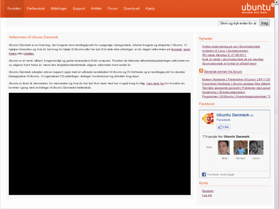Screen dimensions: 279x209
Task: Click the RSS feed icon beside Seneste emner
Action: click(201, 71)
